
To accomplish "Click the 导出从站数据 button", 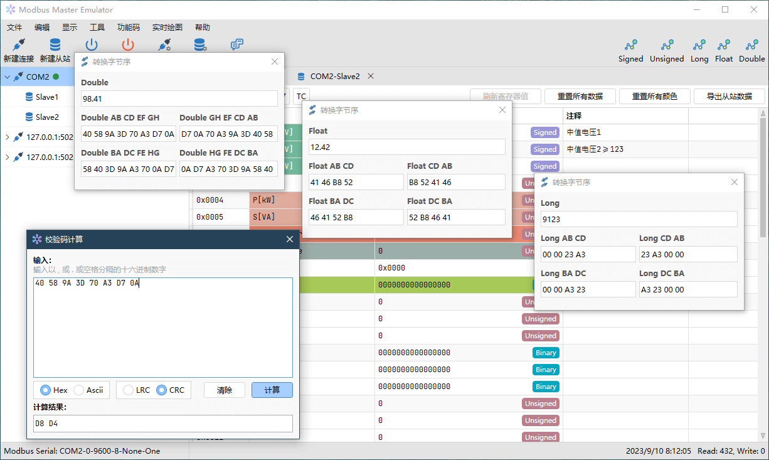I will click(729, 96).
